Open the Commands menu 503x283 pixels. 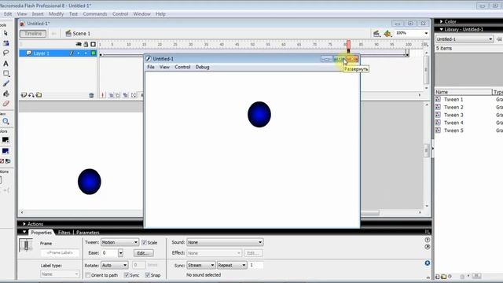(95, 14)
